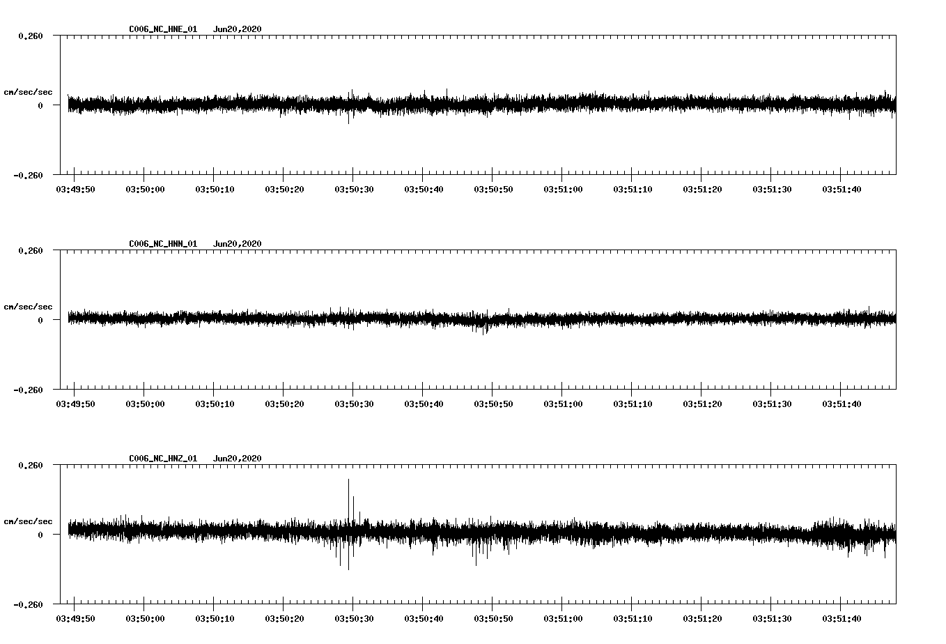Click the -0.260 lower limit on HNZ axis
The width and height of the screenshot is (946, 644).
[x=28, y=605]
